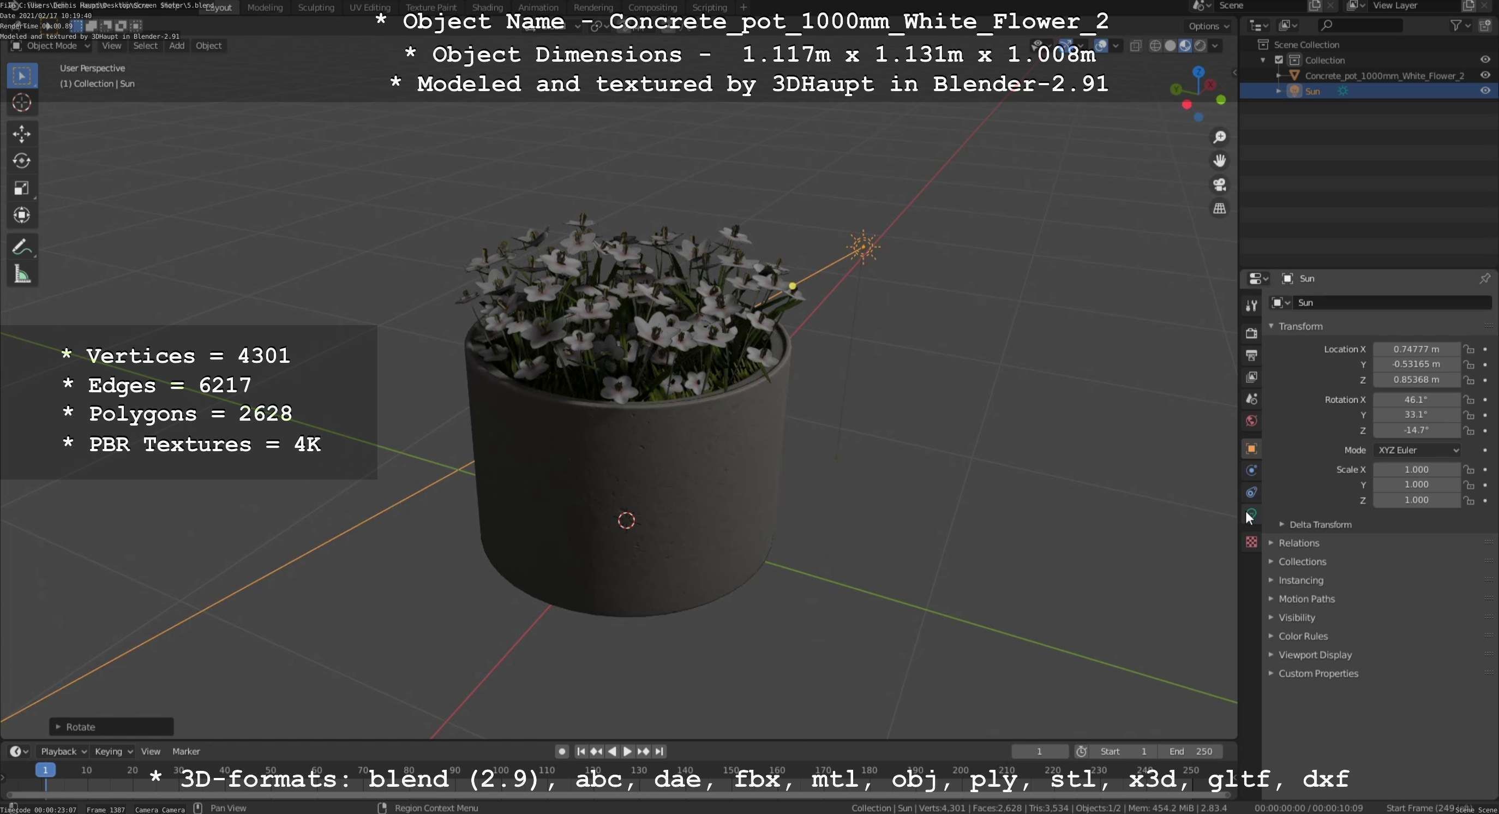Select the Scale tool

pos(22,189)
